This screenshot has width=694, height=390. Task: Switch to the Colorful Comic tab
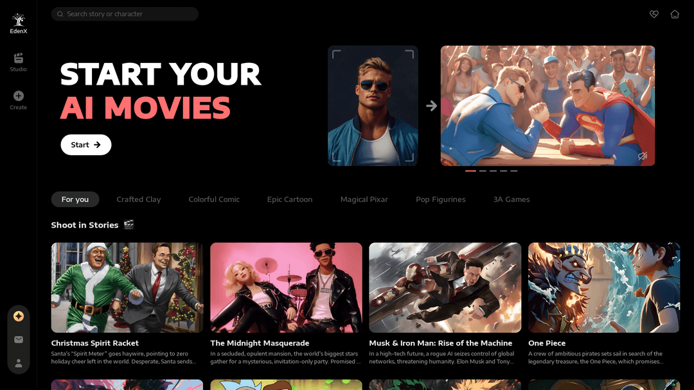pyautogui.click(x=214, y=199)
